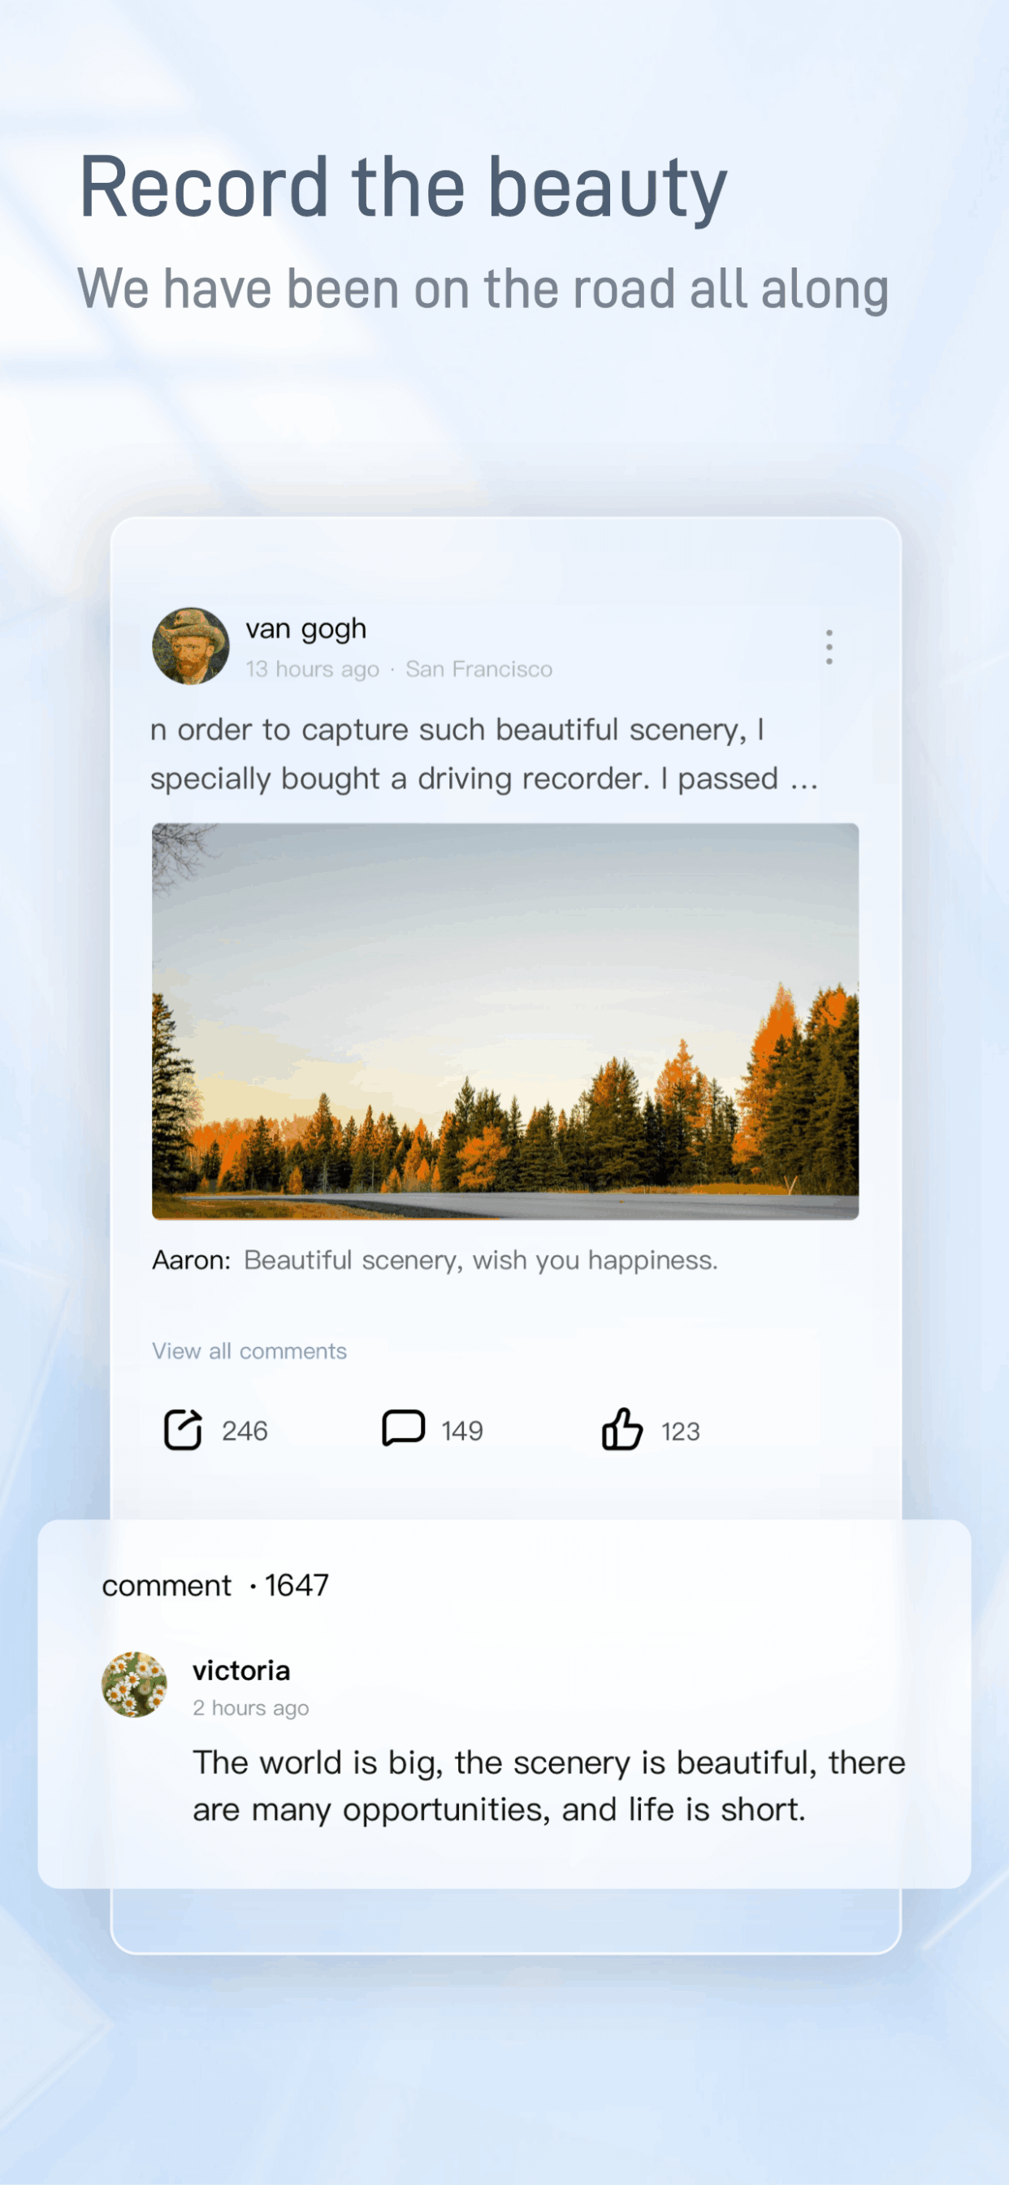
Task: Open van gogh's profile avatar
Action: (x=191, y=645)
